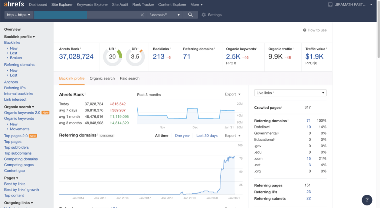The image size is (380, 208).
Task: Select the Last 30 days chart range
Action: [x=207, y=136]
